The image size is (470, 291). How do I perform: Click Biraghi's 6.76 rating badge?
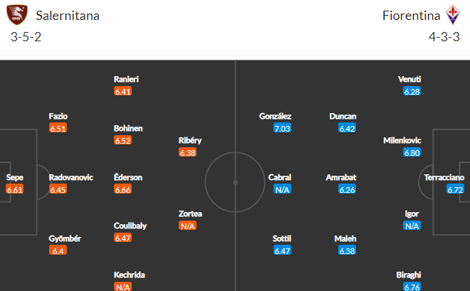[x=412, y=287]
